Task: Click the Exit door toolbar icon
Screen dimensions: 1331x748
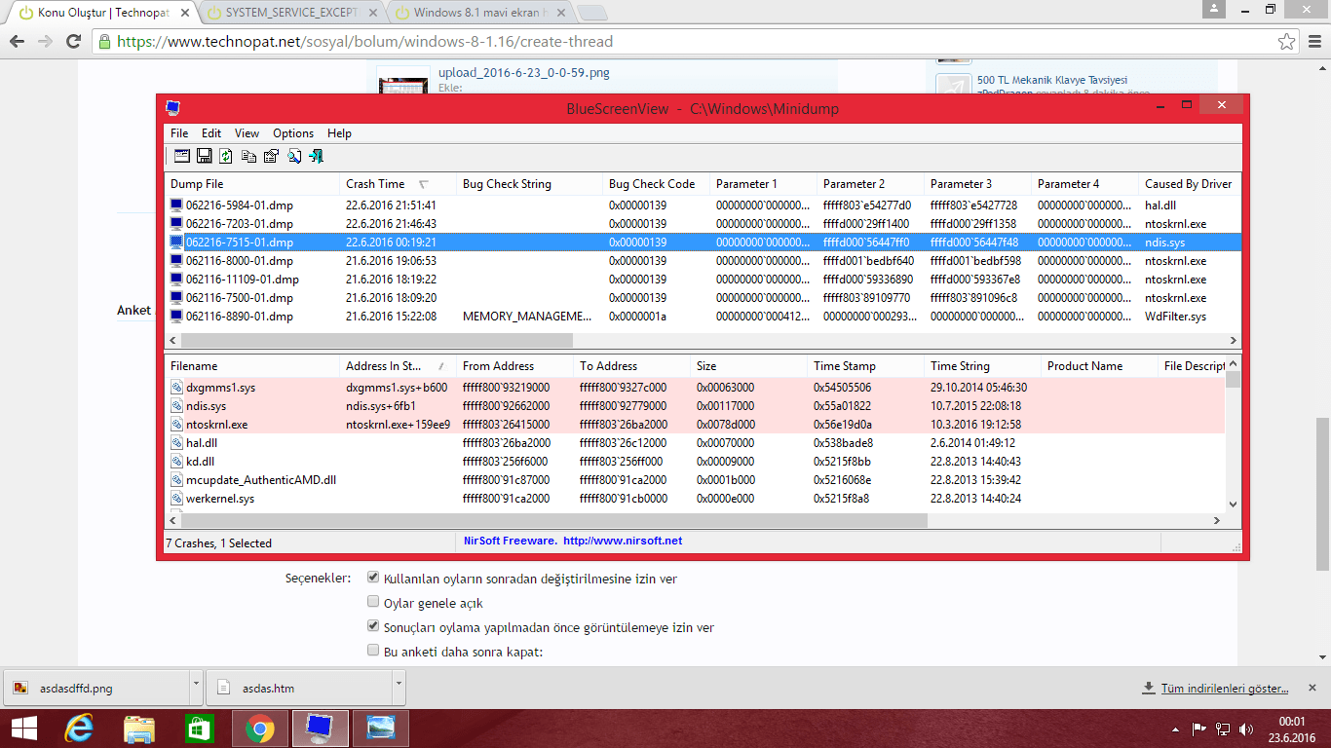Action: (316, 155)
